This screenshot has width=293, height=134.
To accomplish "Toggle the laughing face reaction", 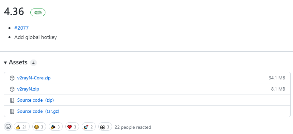I will pyautogui.click(x=39, y=127).
